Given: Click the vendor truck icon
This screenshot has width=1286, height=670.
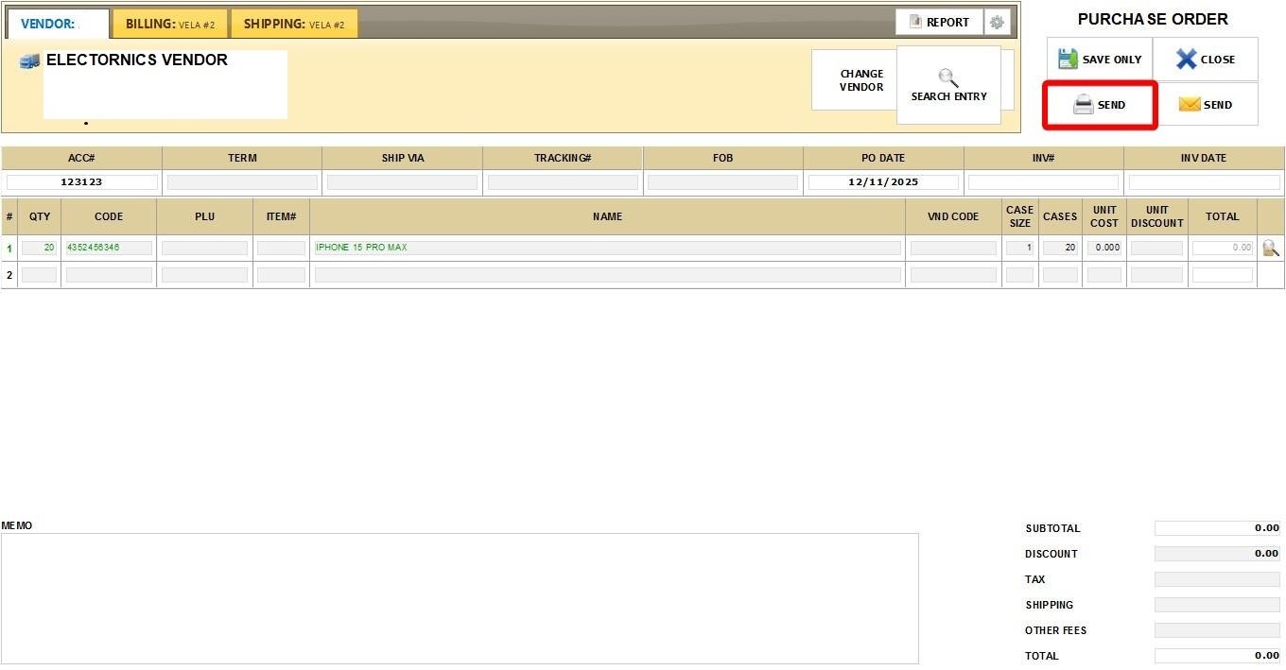Looking at the screenshot, I should pos(29,61).
